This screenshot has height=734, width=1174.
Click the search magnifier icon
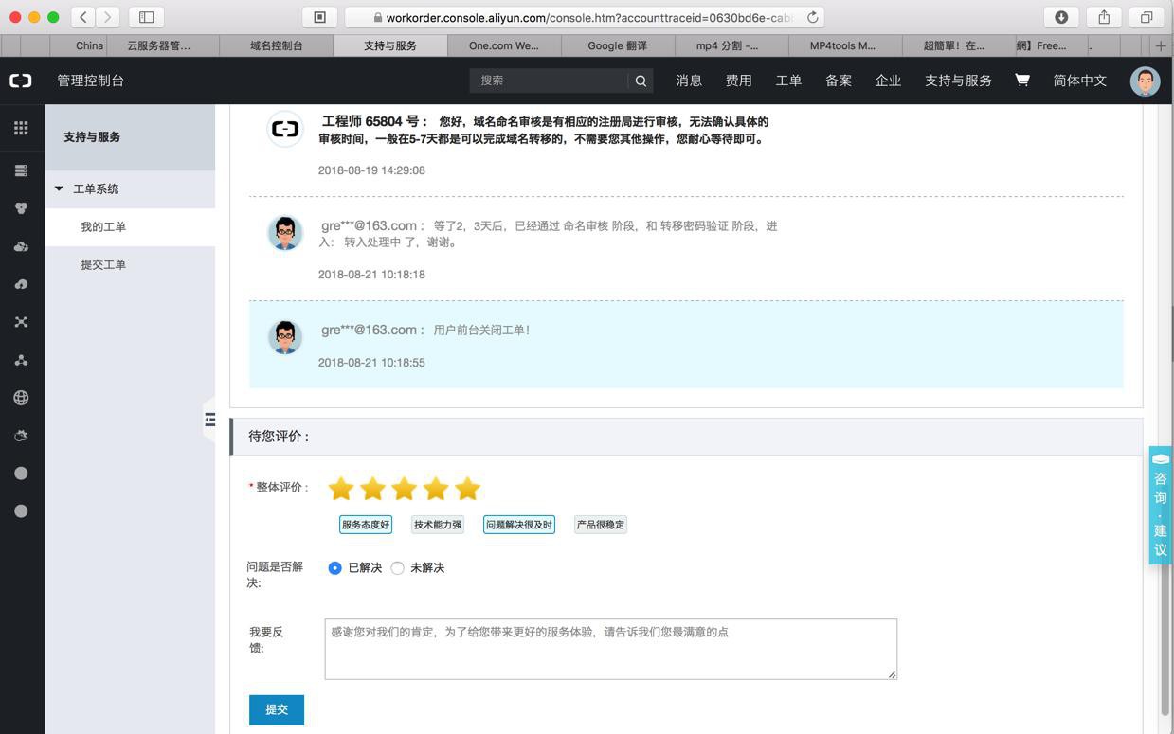[641, 81]
